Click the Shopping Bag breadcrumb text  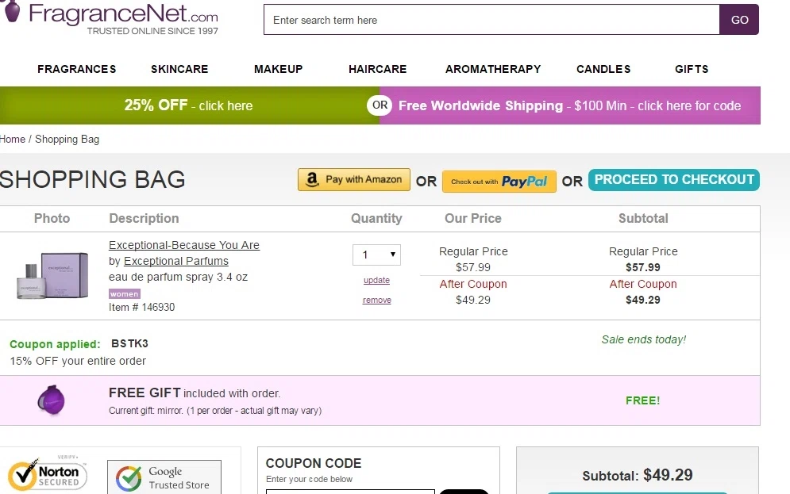point(67,140)
